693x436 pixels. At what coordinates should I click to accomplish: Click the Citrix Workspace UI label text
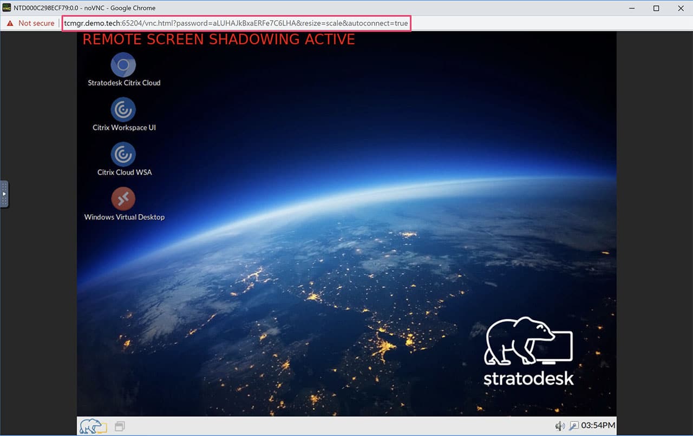[x=124, y=128]
